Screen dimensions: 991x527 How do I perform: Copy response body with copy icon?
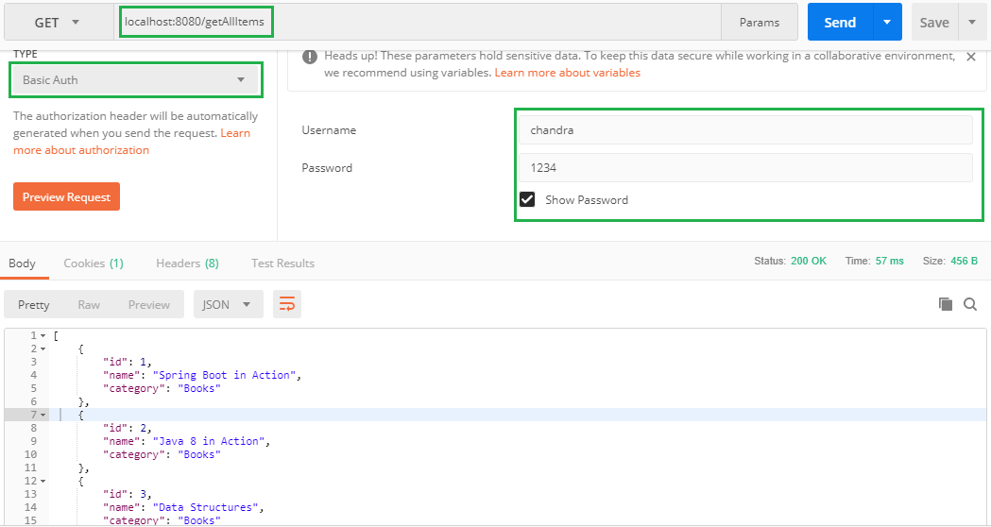coord(945,304)
